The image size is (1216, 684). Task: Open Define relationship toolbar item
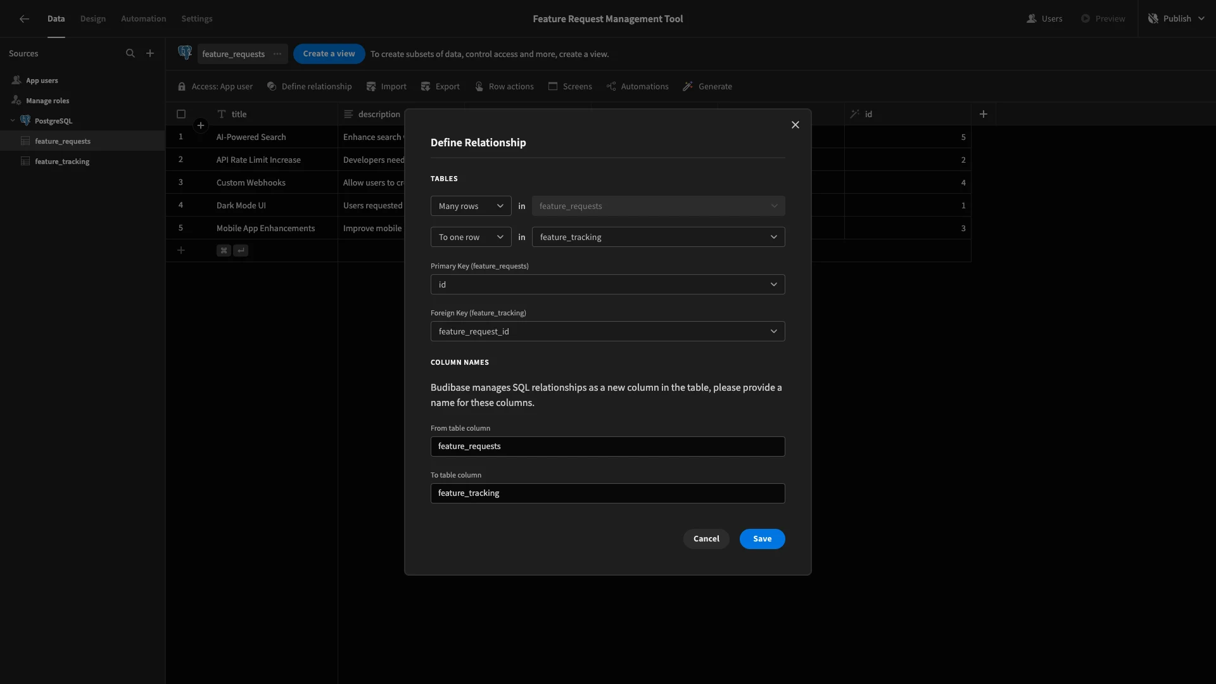point(310,87)
